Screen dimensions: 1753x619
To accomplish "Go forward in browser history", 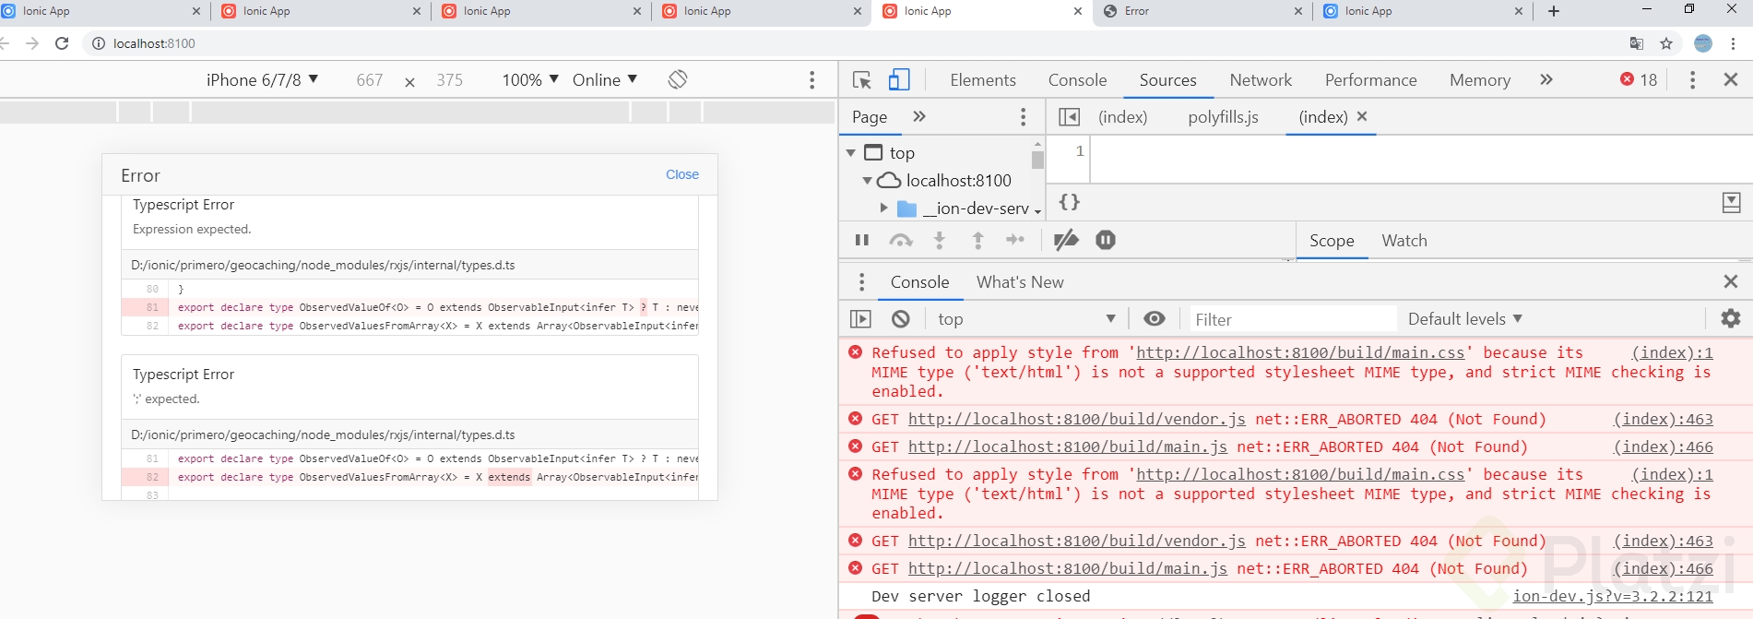I will 32,43.
